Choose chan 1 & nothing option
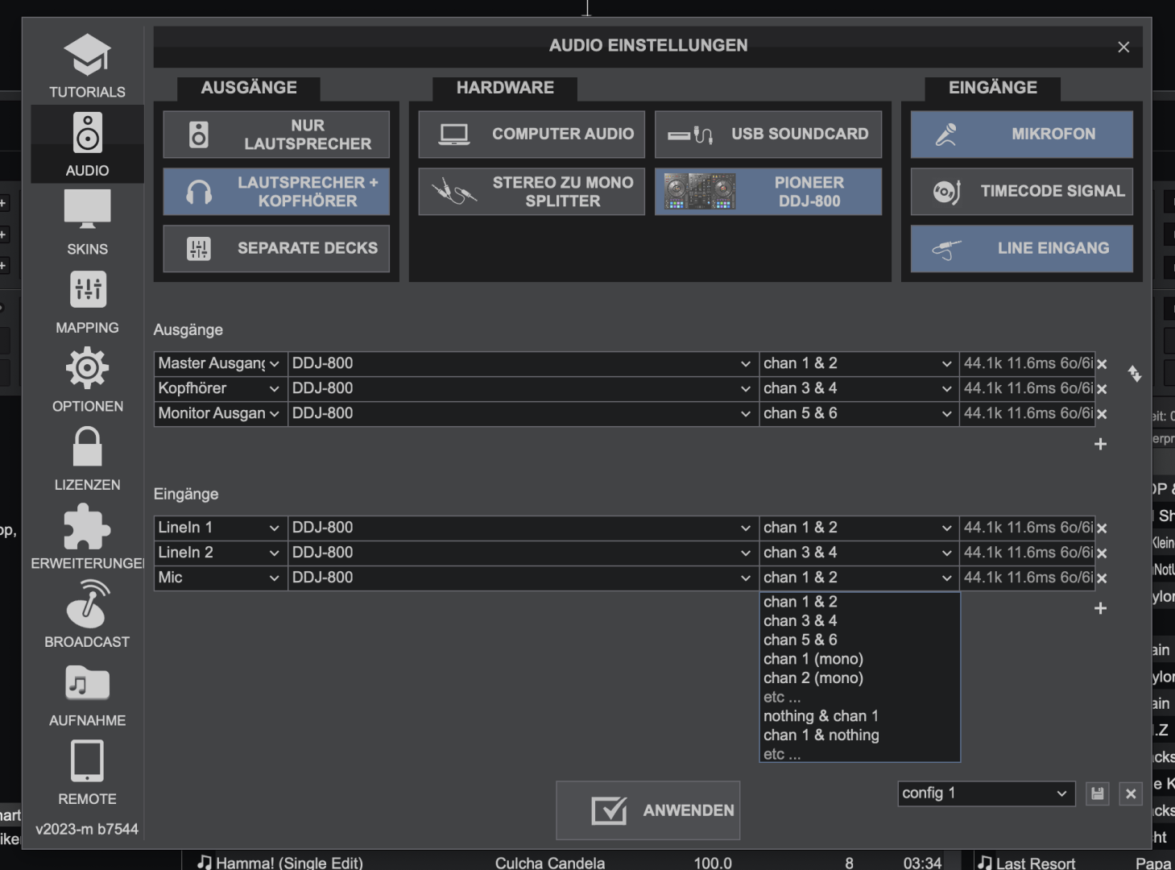The width and height of the screenshot is (1175, 870). pos(860,735)
